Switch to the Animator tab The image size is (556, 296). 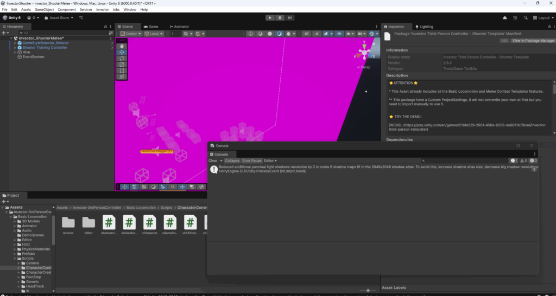point(179,27)
